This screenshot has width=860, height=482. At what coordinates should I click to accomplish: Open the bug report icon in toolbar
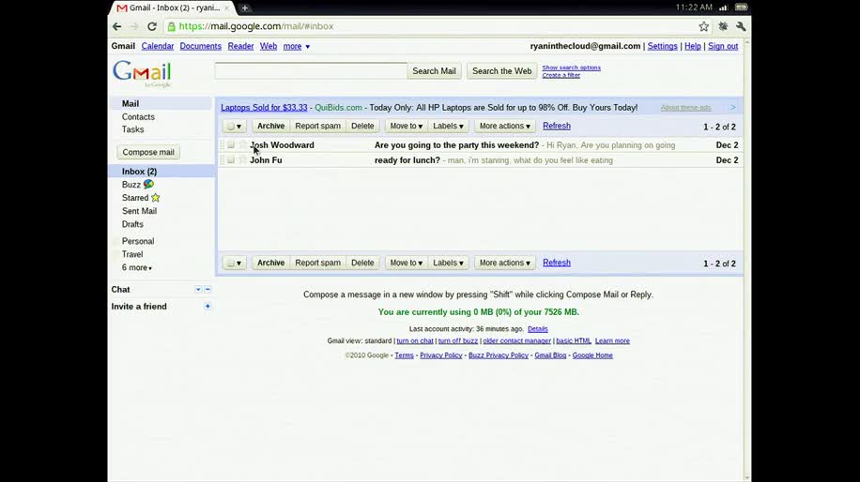tap(723, 26)
